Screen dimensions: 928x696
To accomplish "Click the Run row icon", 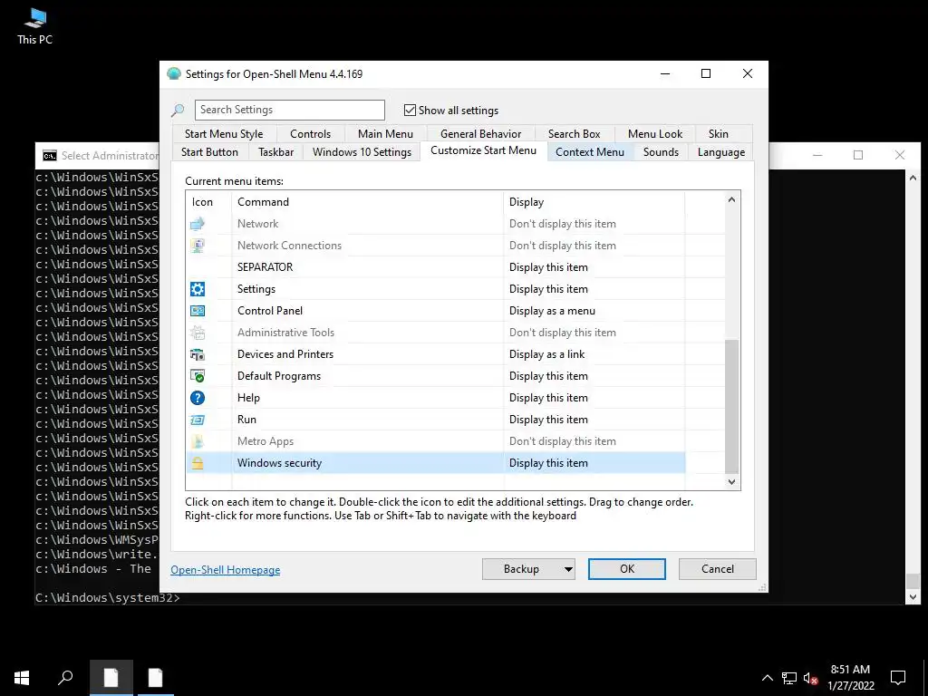I will pyautogui.click(x=198, y=420).
